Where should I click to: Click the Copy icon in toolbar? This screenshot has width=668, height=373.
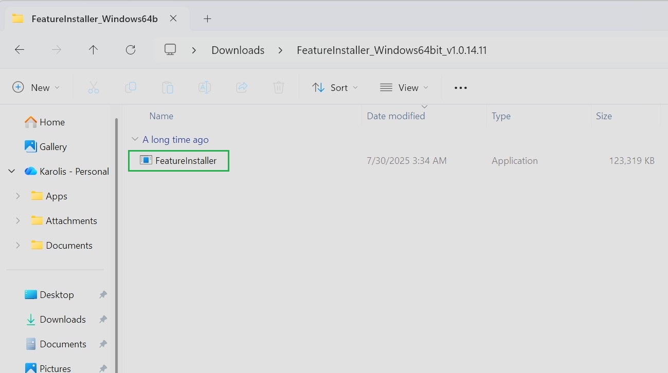click(131, 88)
